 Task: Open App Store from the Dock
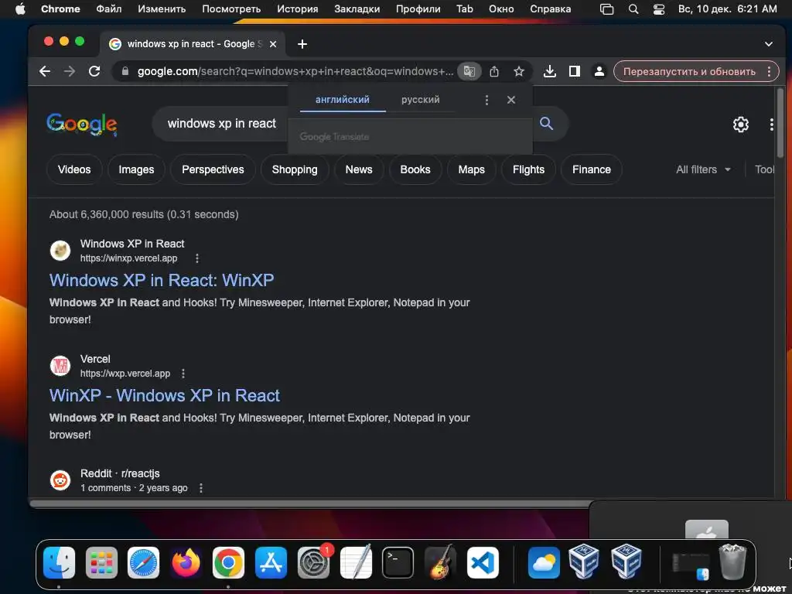pos(271,563)
